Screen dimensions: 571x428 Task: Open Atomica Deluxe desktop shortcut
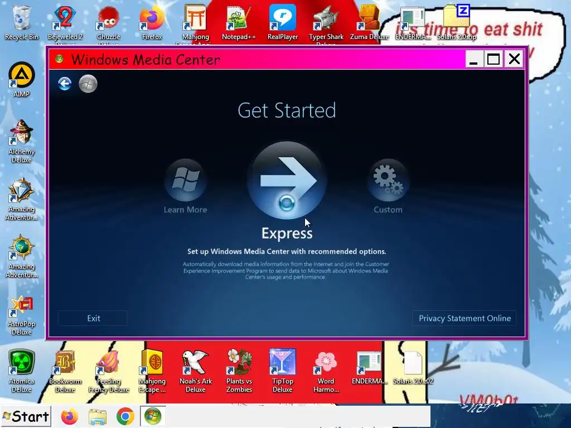pyautogui.click(x=22, y=371)
